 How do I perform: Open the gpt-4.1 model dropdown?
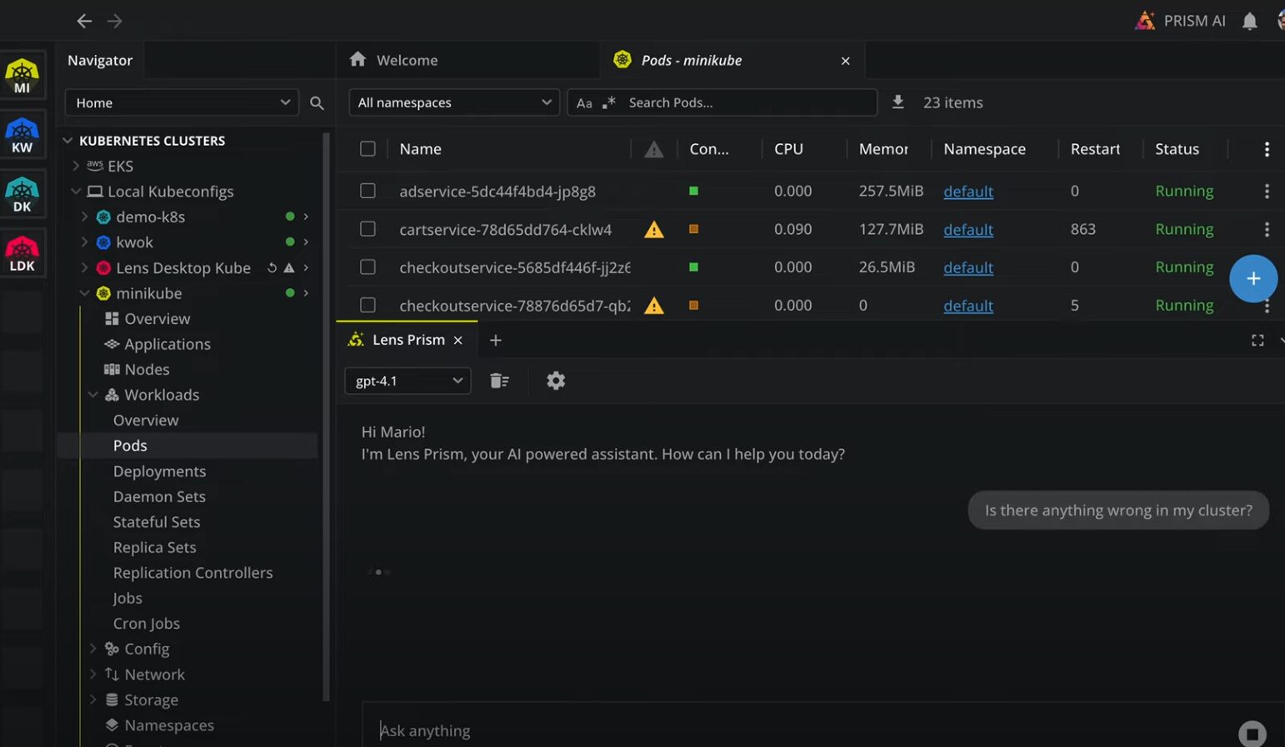click(x=407, y=381)
